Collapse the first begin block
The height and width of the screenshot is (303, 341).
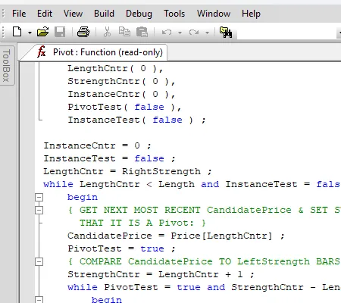[39, 197]
